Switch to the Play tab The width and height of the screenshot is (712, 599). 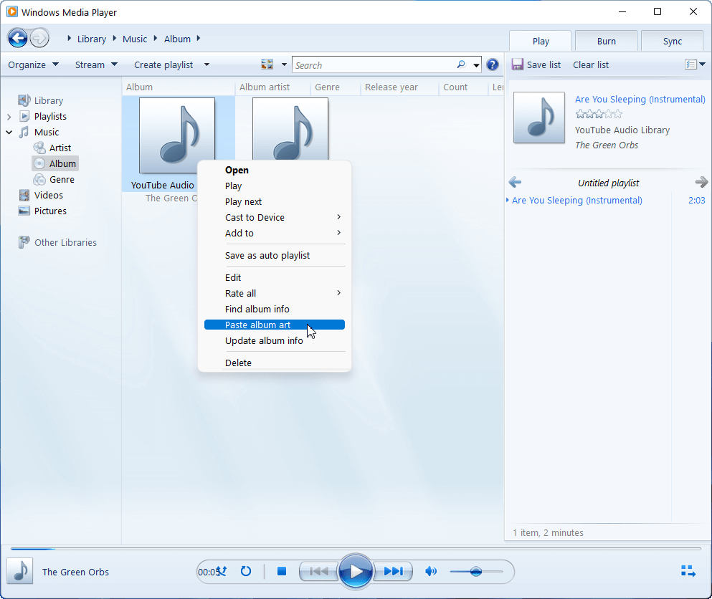click(541, 41)
